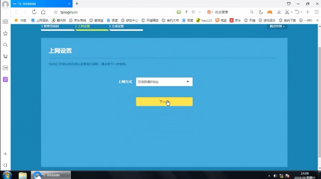
Task: Open the sidebar news card icon
Action: coord(5,22)
